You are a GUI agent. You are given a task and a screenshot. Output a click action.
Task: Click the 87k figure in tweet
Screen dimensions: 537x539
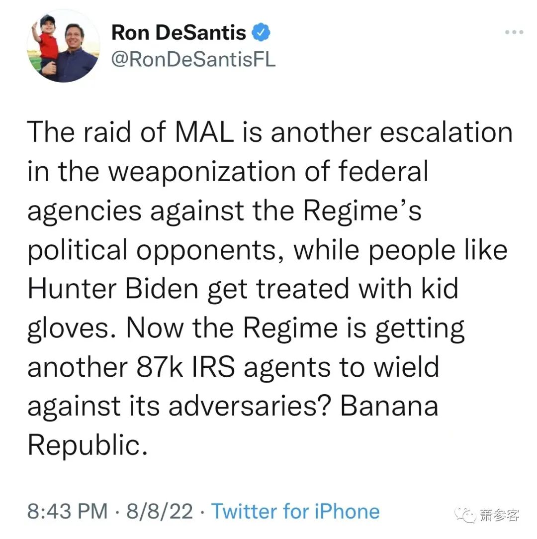pos(160,367)
